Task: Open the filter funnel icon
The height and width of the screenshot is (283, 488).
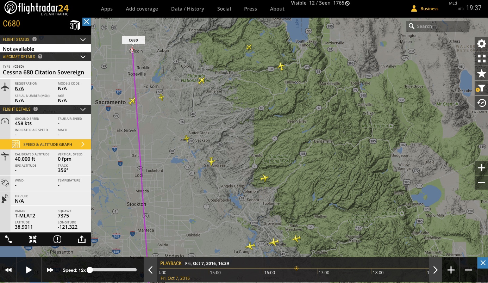Action: (481, 88)
